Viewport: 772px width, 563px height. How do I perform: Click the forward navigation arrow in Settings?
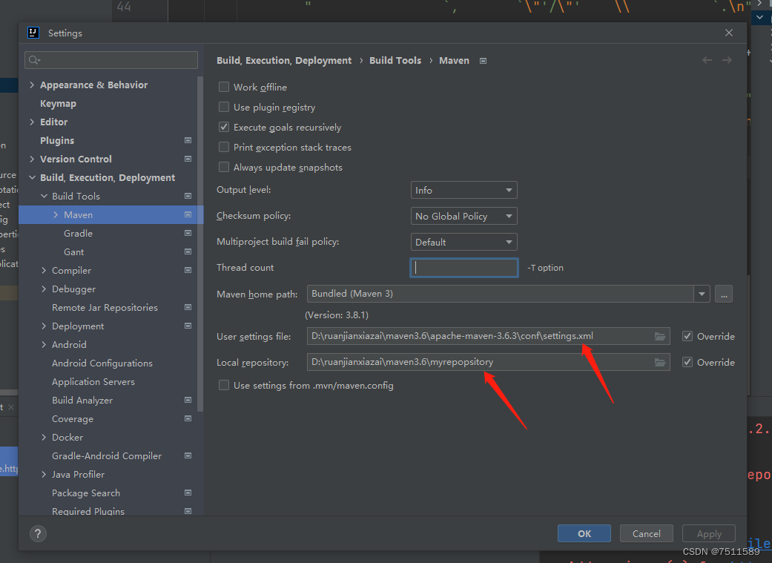tap(727, 60)
